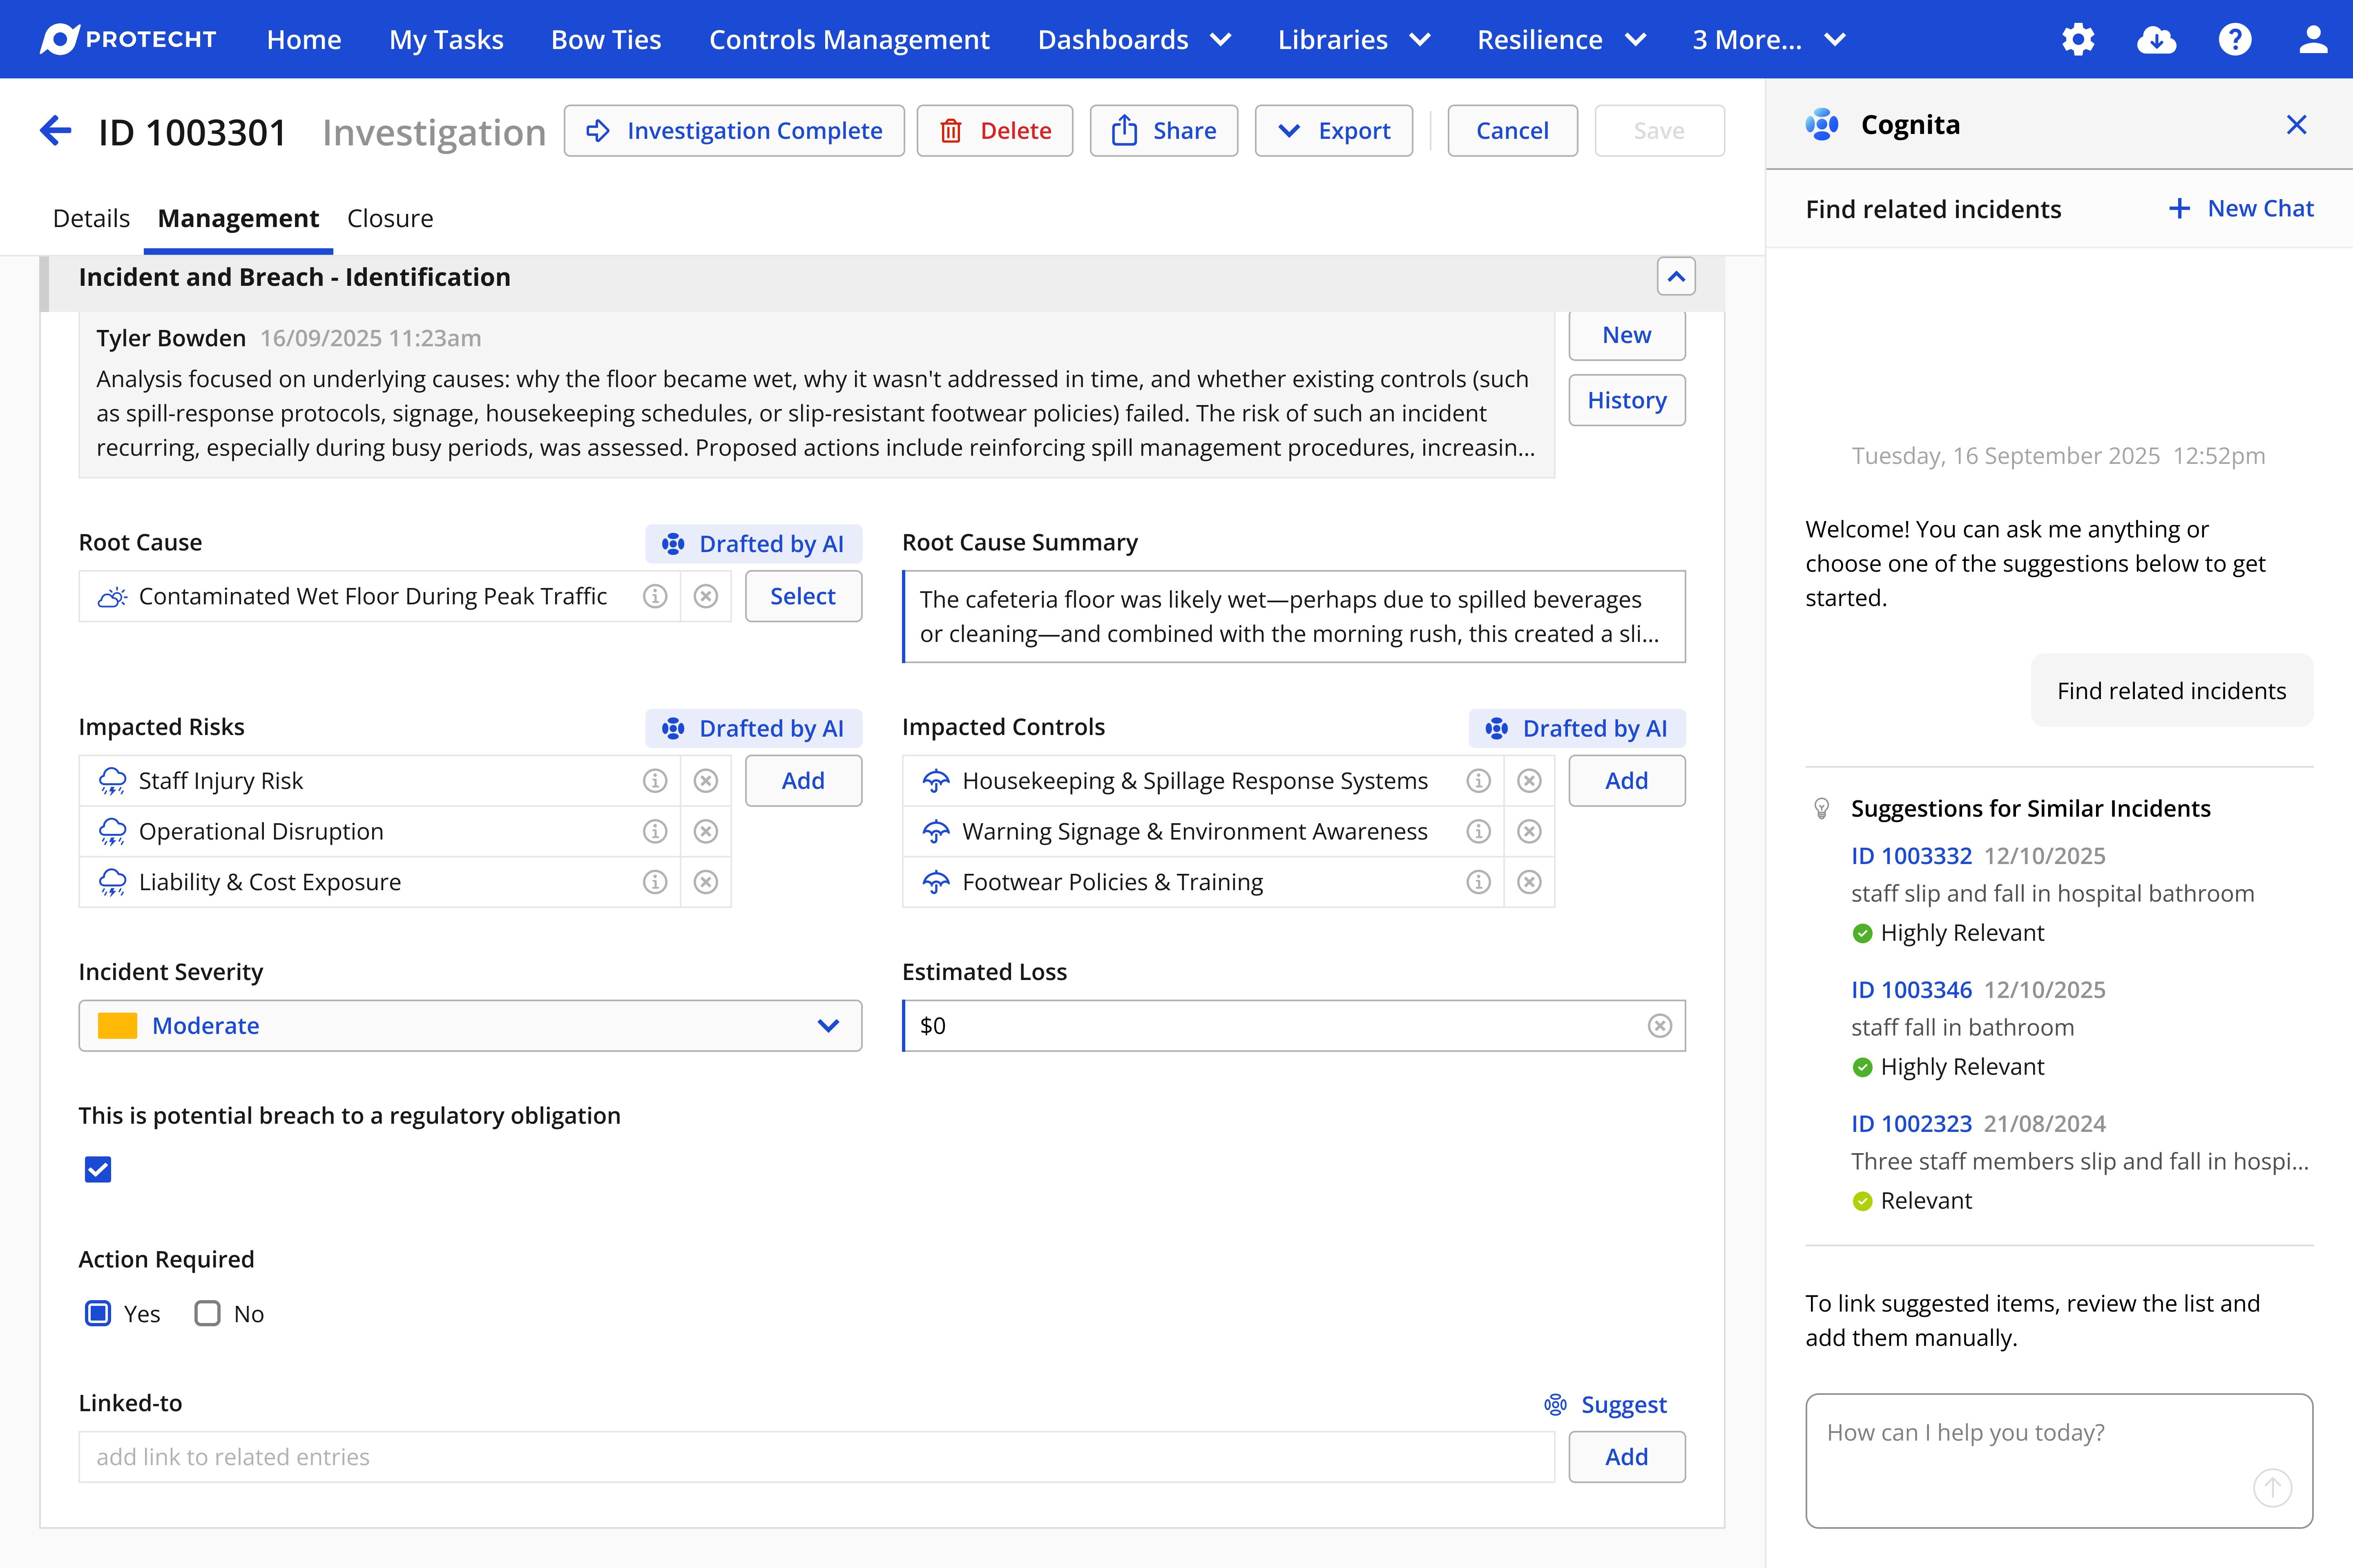Viewport: 2353px width, 1568px height.
Task: Remove the Staff Injury Risk entry
Action: click(705, 781)
